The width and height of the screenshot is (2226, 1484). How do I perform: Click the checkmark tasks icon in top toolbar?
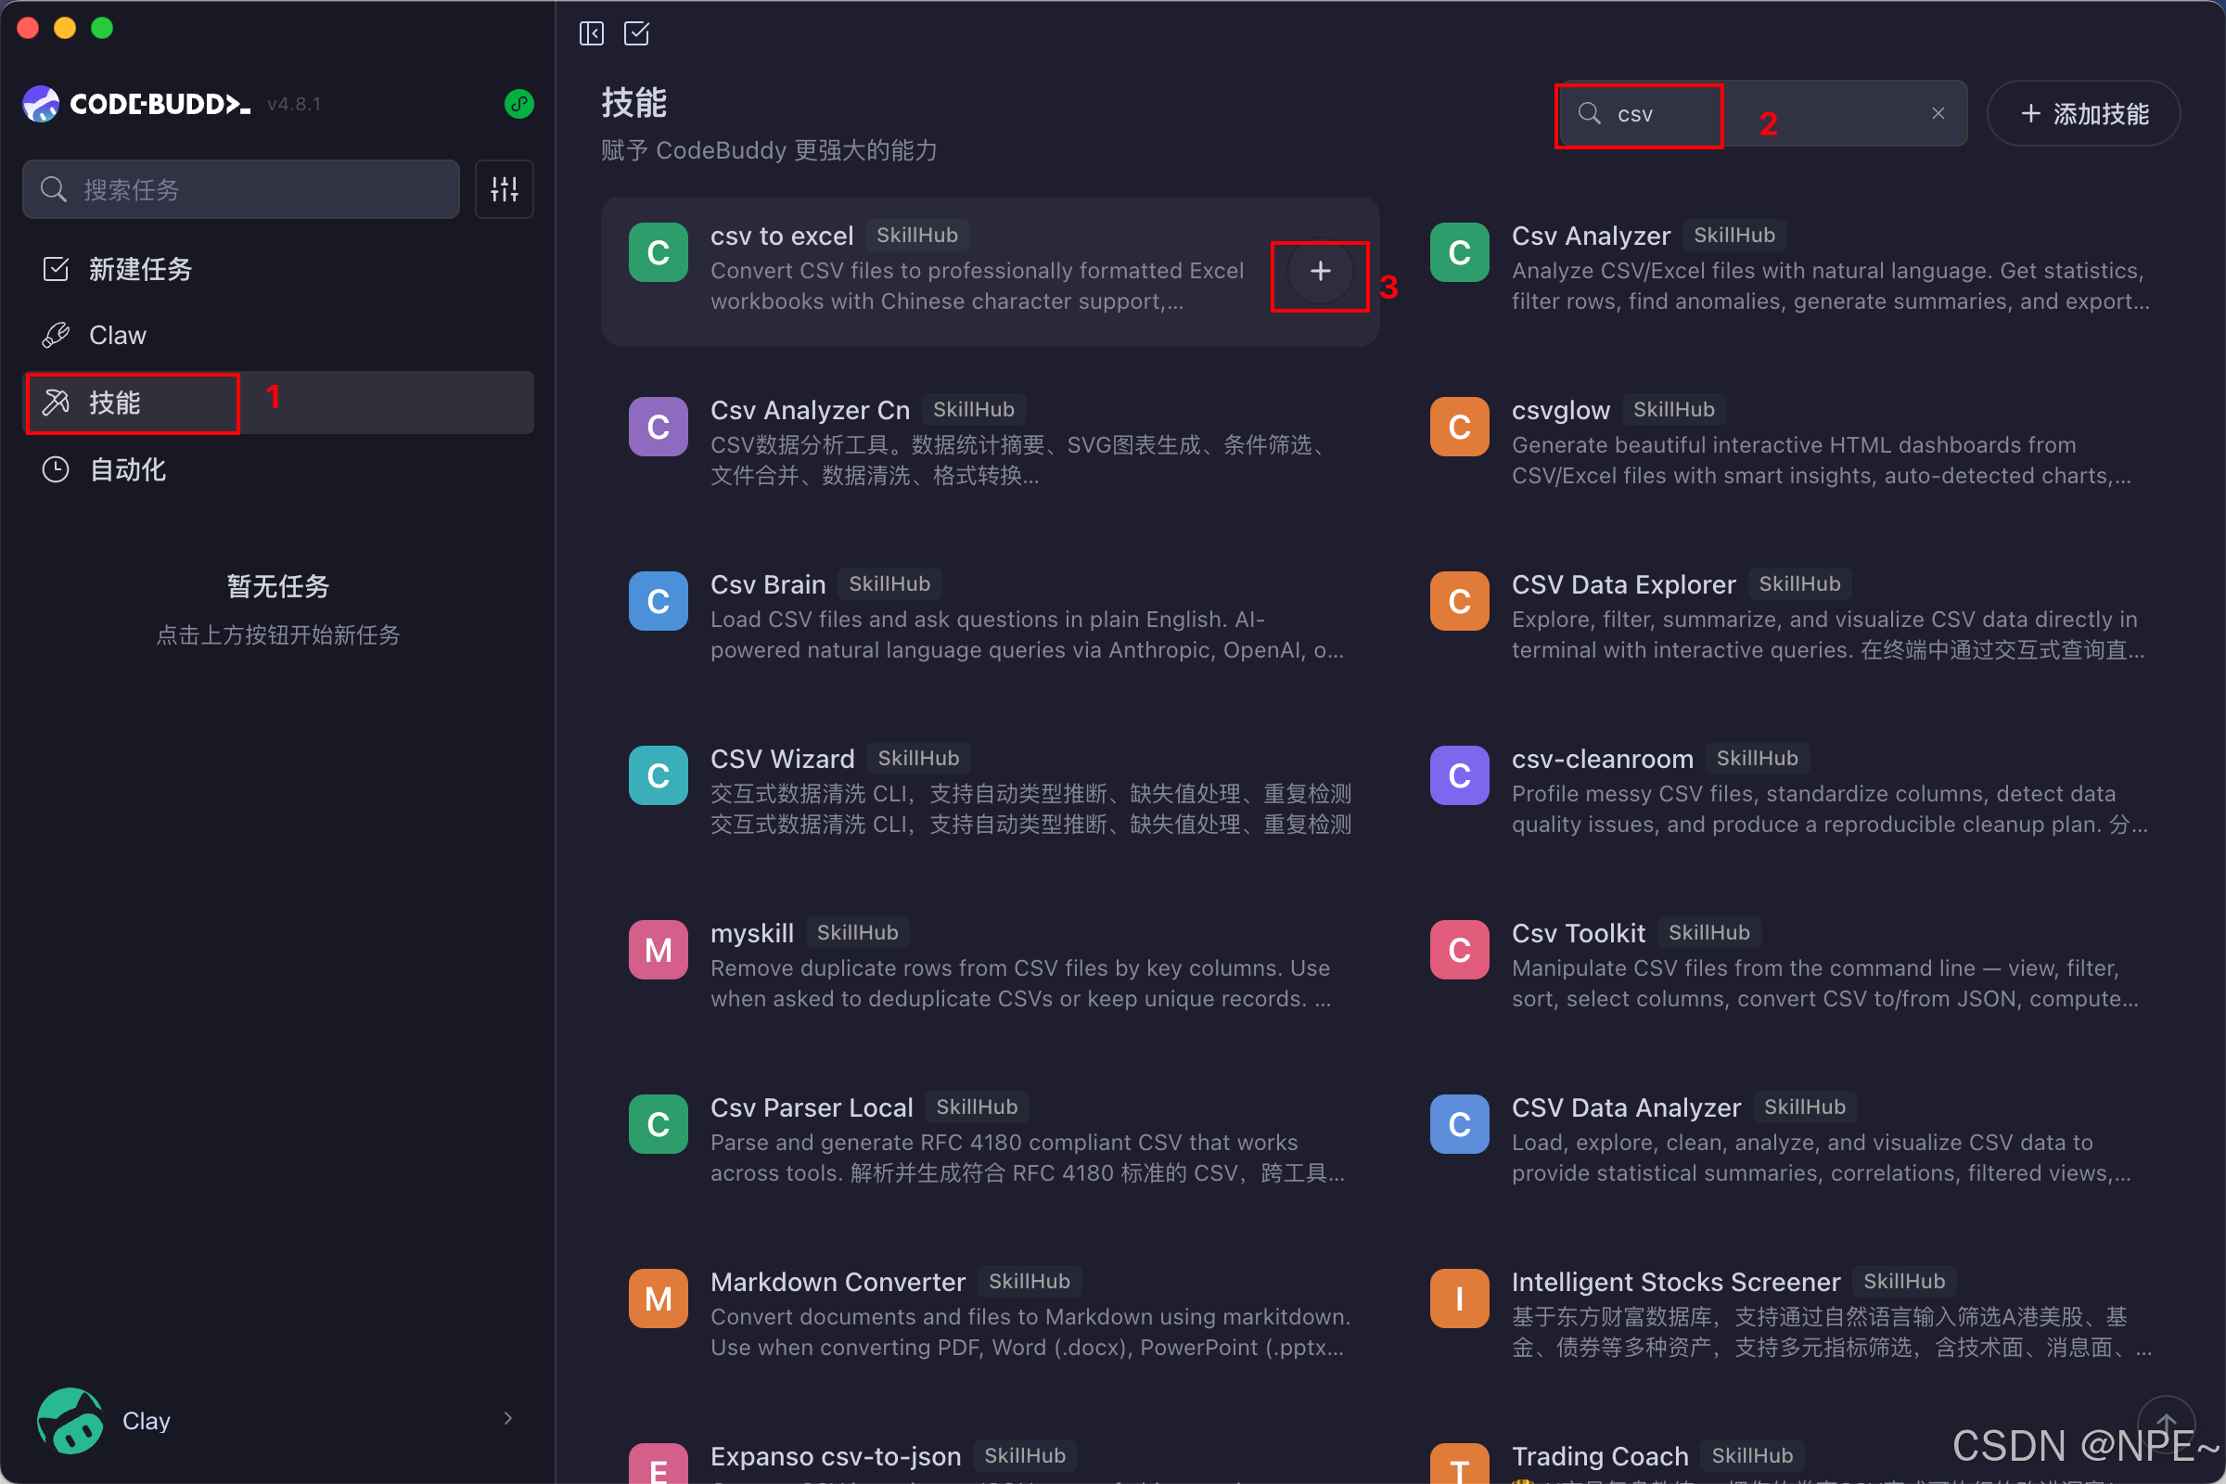636,33
